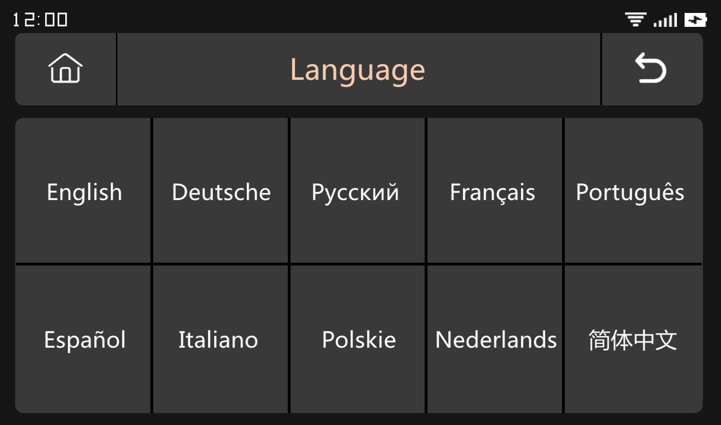Viewport: 721px width, 425px height.
Task: Tap the back arrow icon
Action: pyautogui.click(x=651, y=68)
